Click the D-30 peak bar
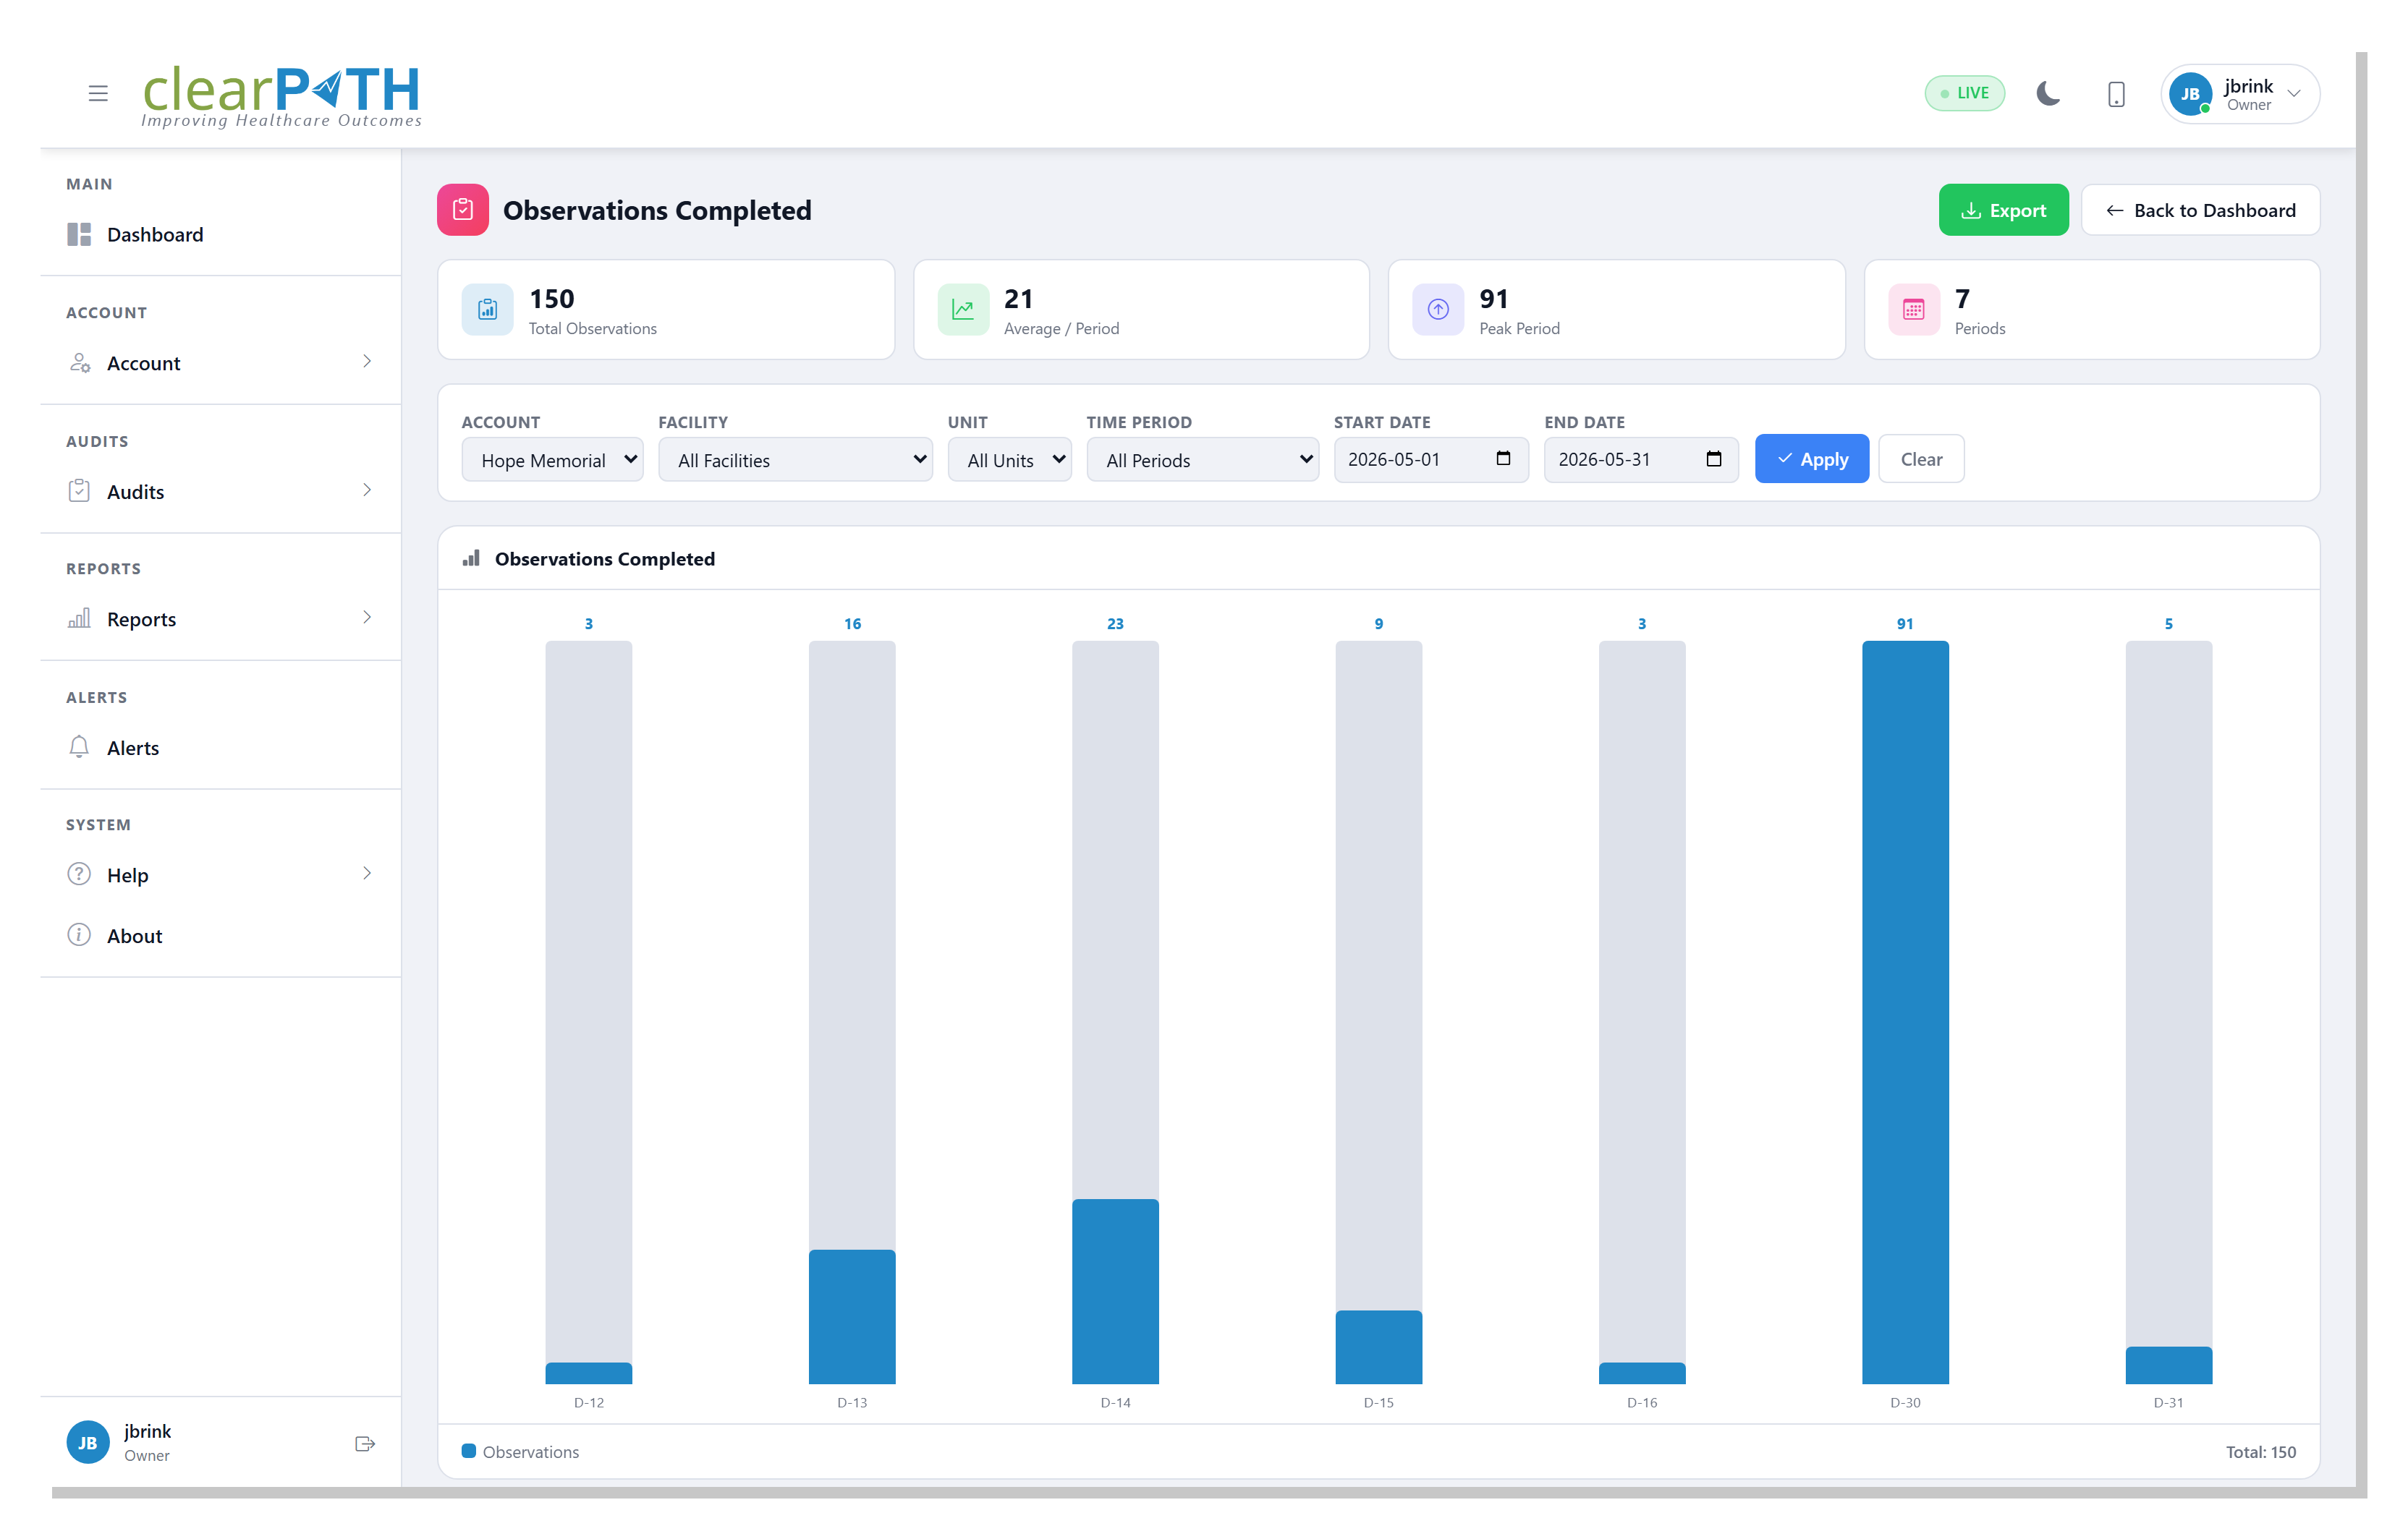This screenshot has height=1539, width=2408. [x=1905, y=1012]
